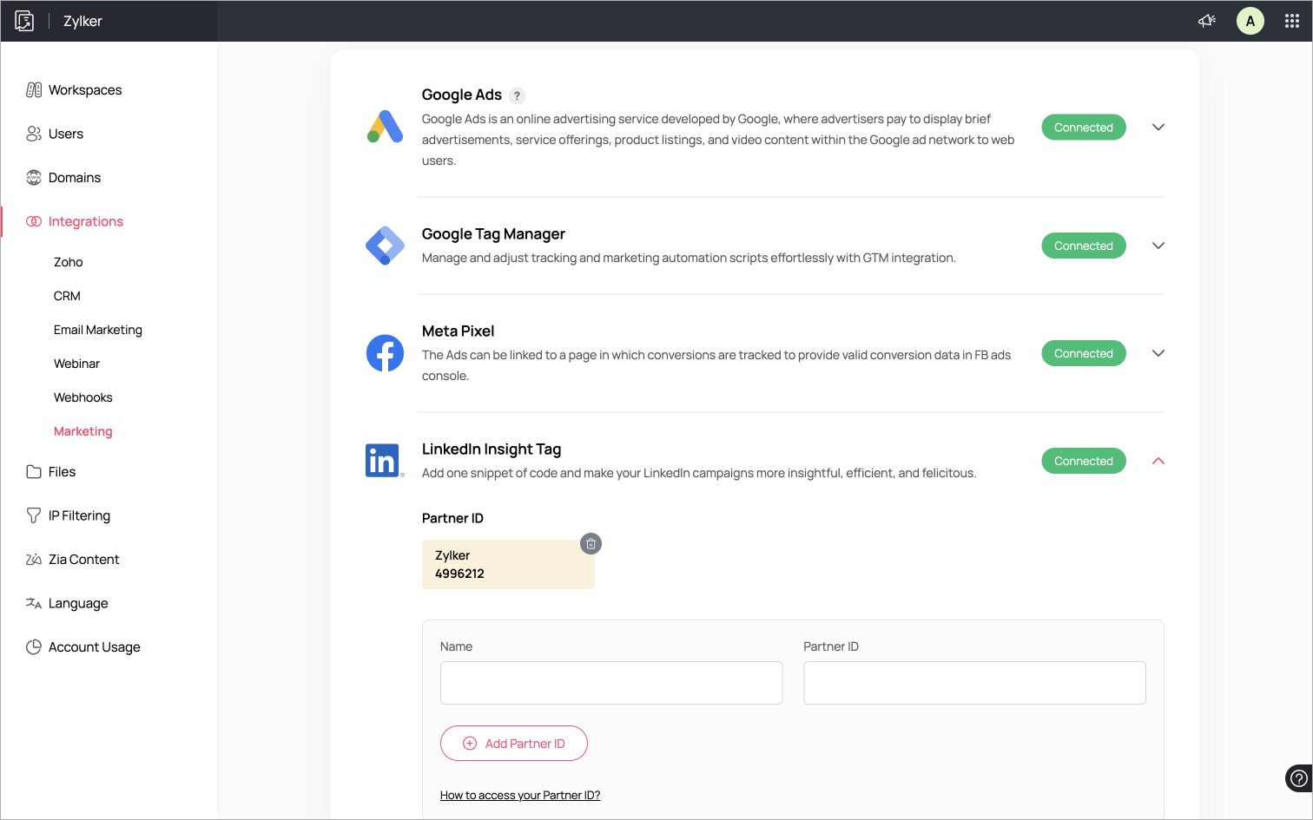
Task: Focus the Partner ID text field
Action: point(974,683)
